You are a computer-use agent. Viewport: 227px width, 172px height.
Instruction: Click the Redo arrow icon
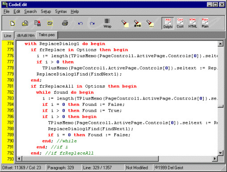(x=92, y=23)
